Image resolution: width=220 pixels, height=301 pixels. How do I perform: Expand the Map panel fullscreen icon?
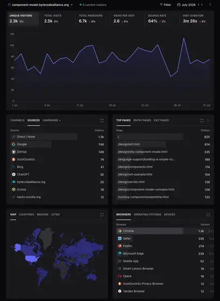[102, 215]
